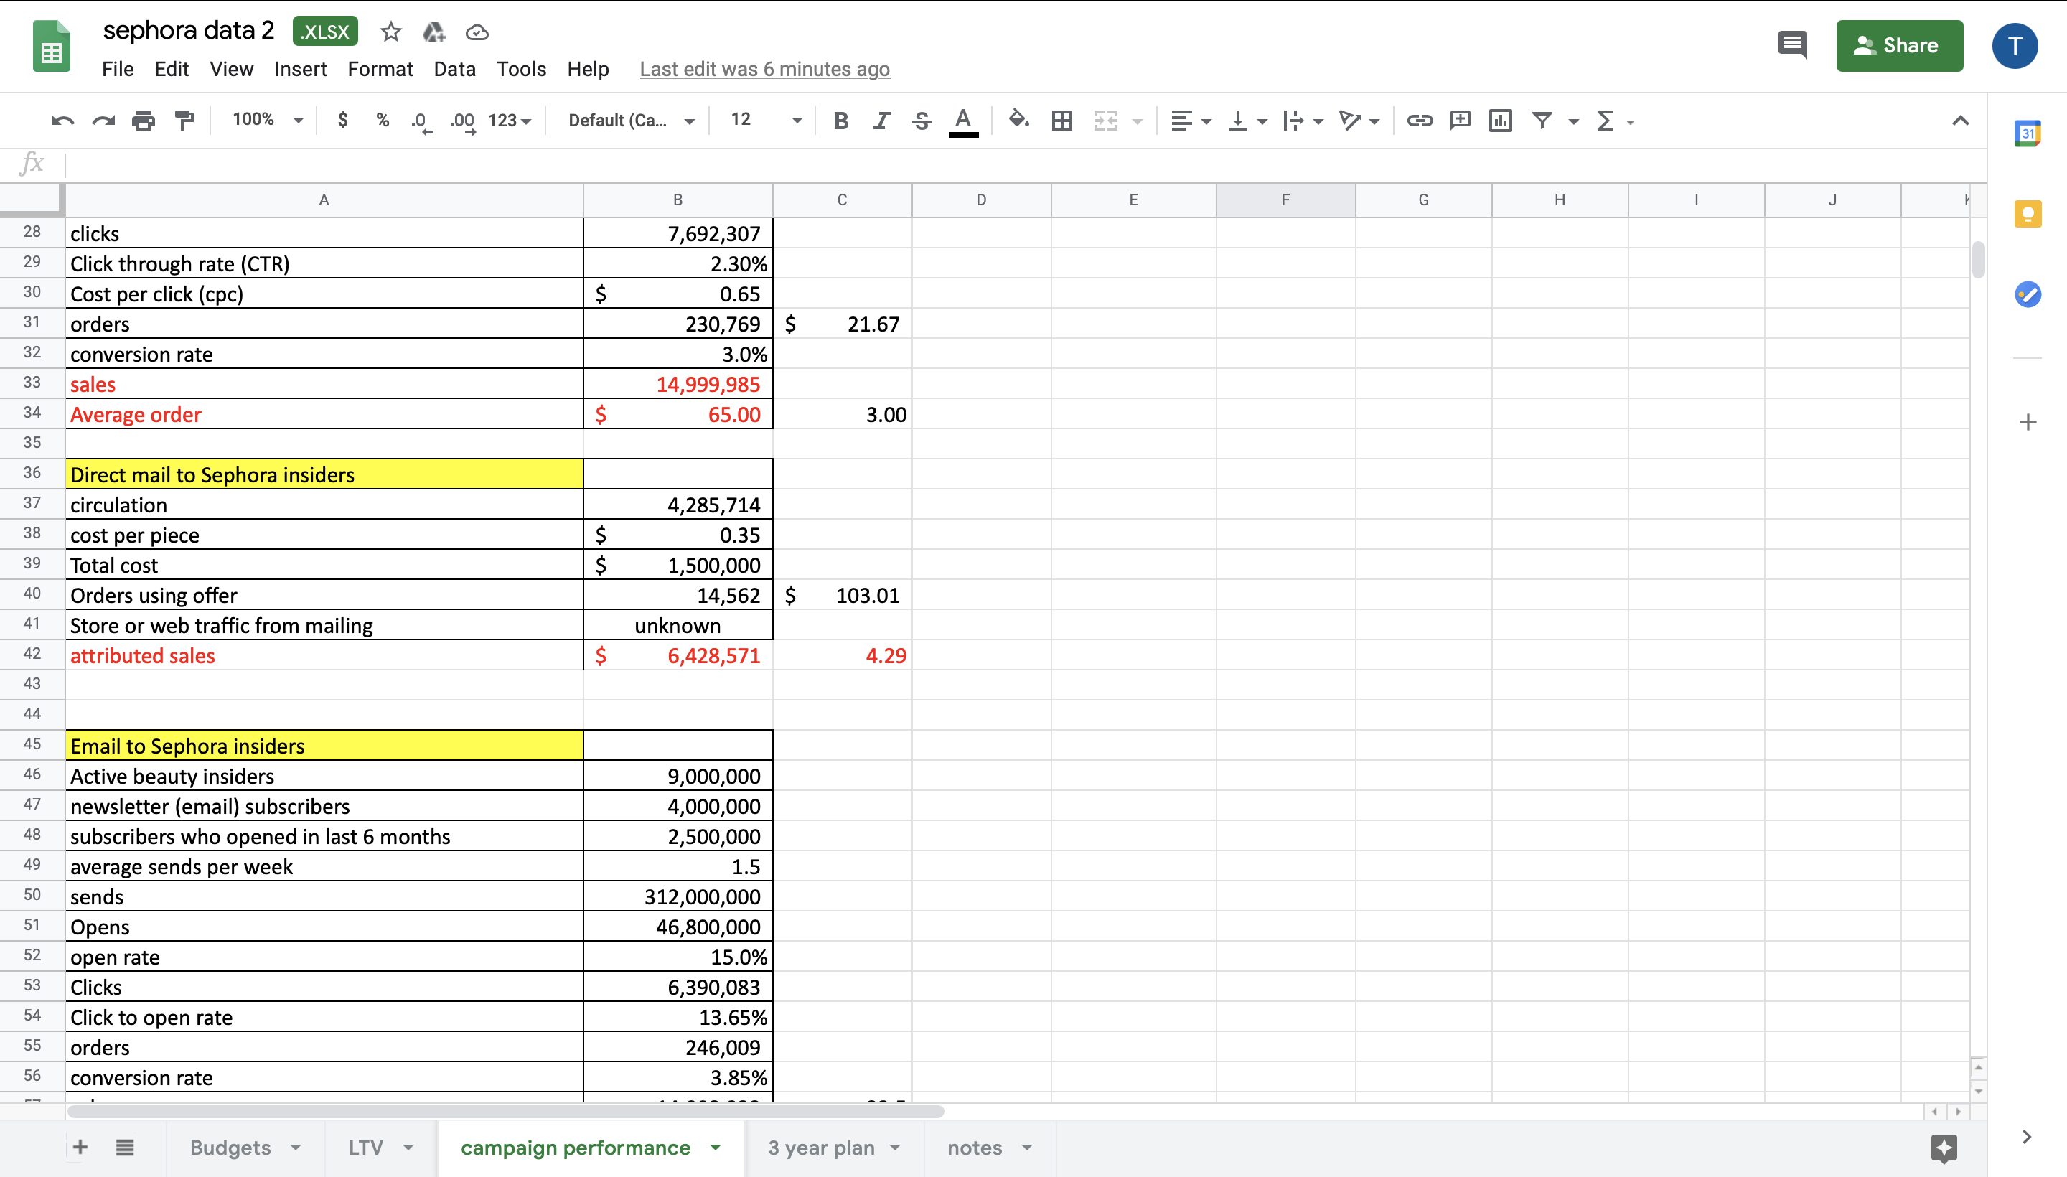Create a filter
Screen dimensions: 2067x1177
[1542, 120]
